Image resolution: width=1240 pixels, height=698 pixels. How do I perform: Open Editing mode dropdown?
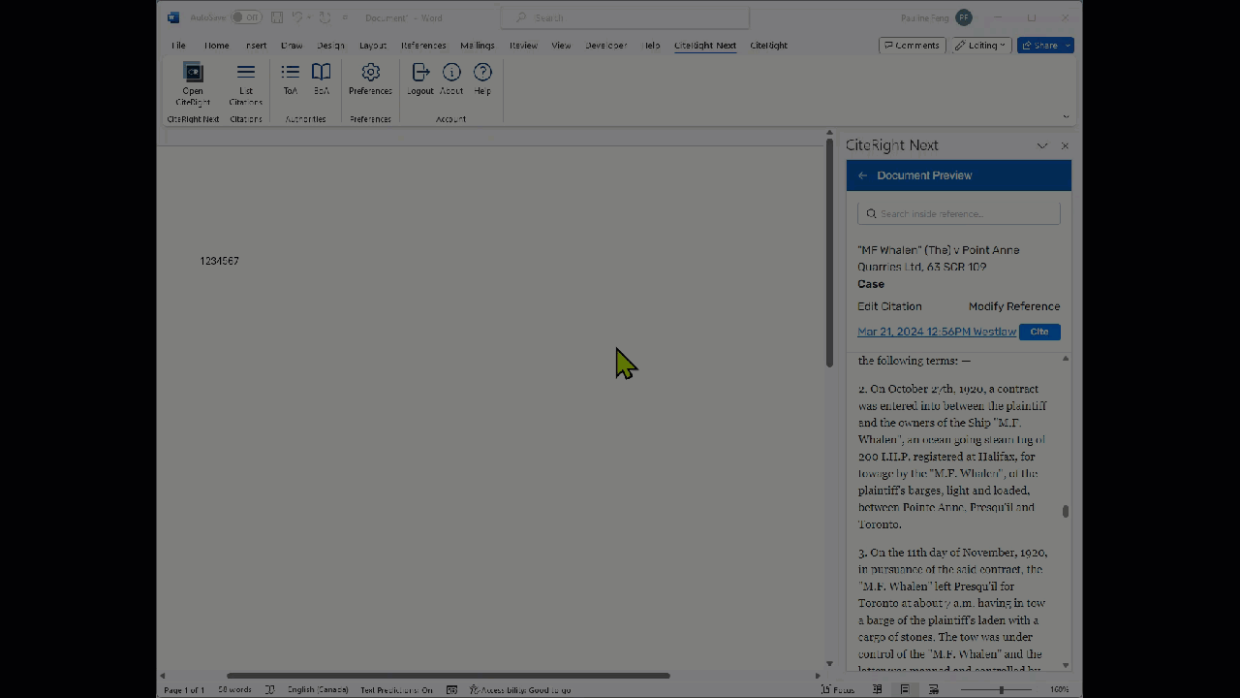click(x=980, y=46)
